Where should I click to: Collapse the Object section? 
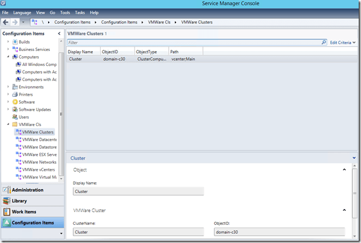[x=344, y=170]
